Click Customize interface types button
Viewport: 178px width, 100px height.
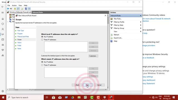(x=93, y=56)
